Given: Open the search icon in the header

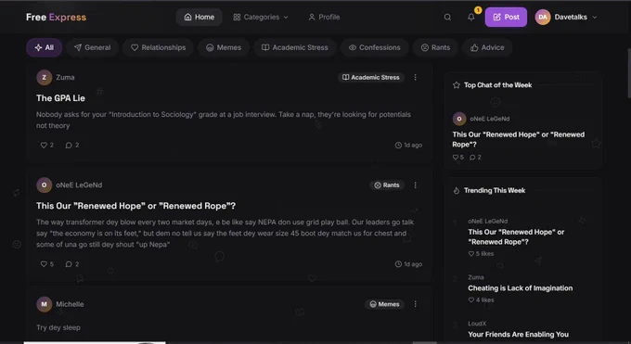Looking at the screenshot, I should [x=447, y=17].
